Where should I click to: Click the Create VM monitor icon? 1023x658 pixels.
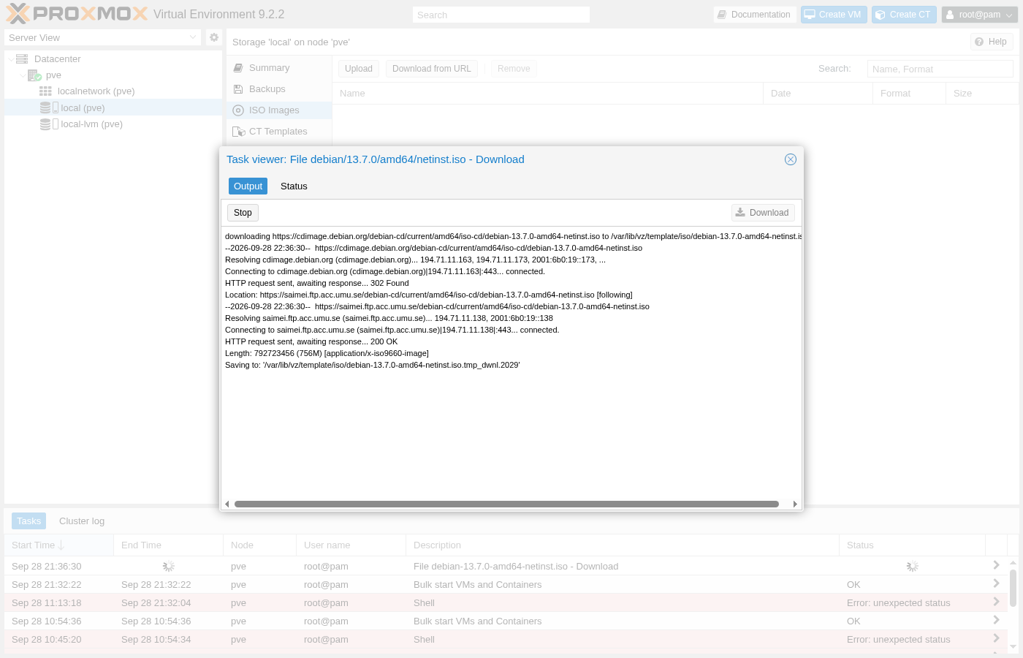810,15
